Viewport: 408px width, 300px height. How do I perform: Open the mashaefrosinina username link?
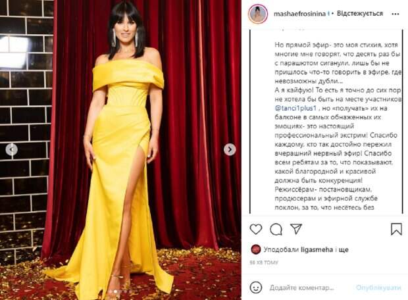(x=299, y=14)
